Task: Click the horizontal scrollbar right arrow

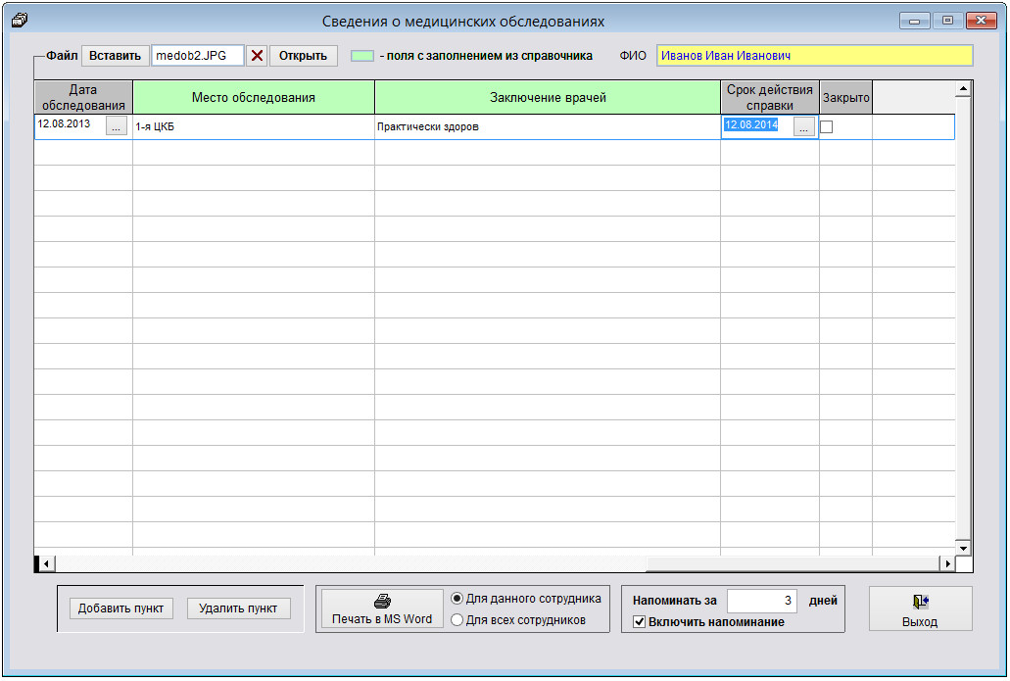Action: [947, 564]
